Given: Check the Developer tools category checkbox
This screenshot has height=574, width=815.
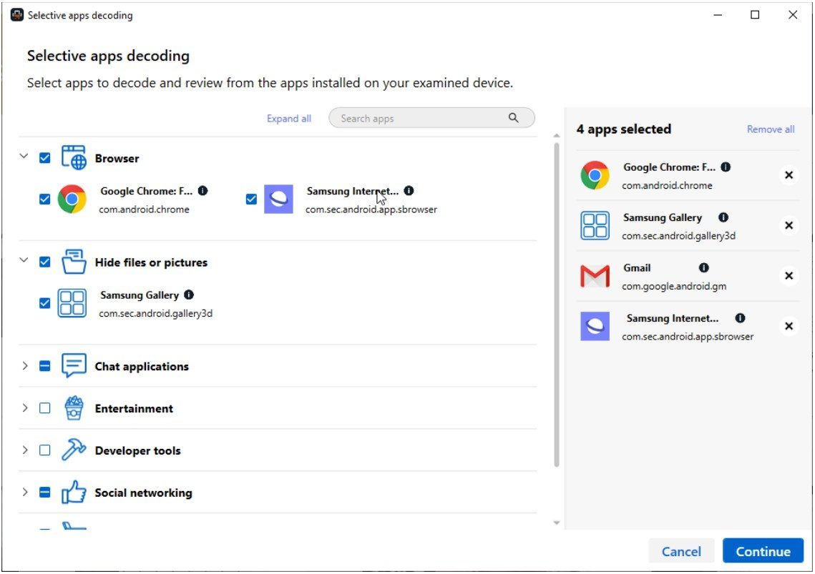Looking at the screenshot, I should tap(44, 450).
